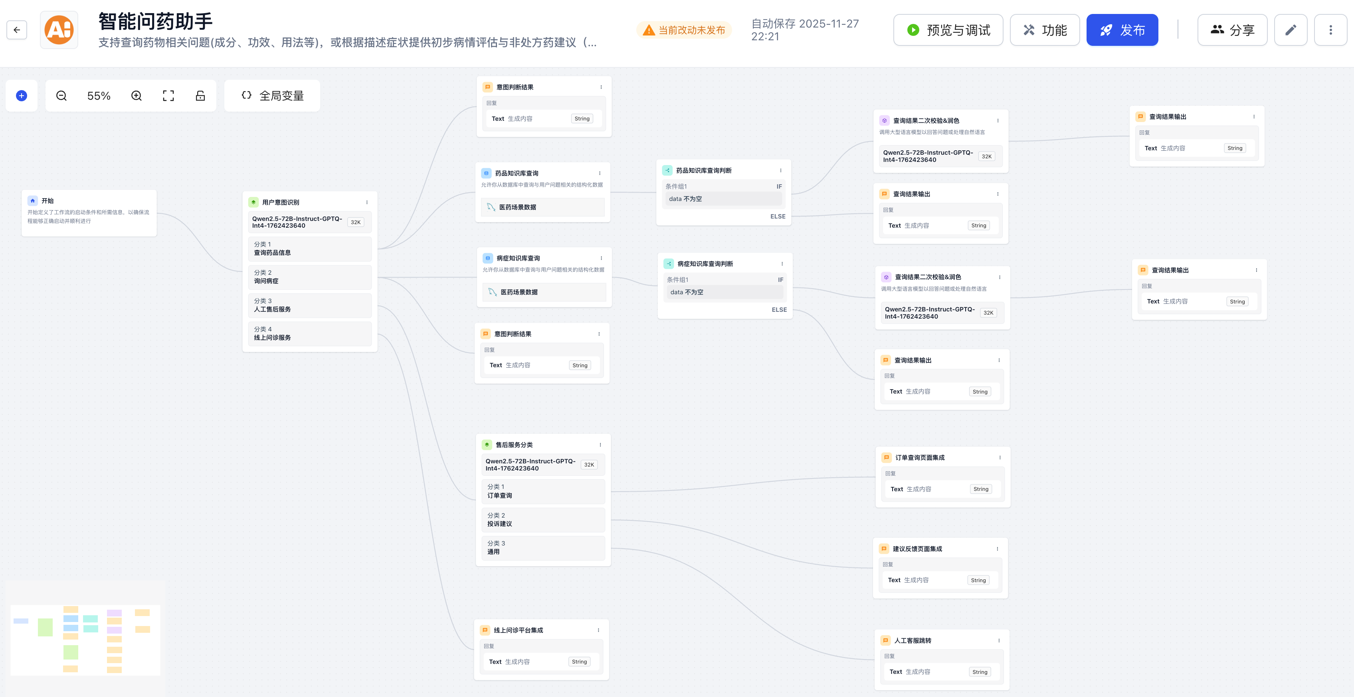Click the 智能问药助手 app avatar icon

[59, 30]
